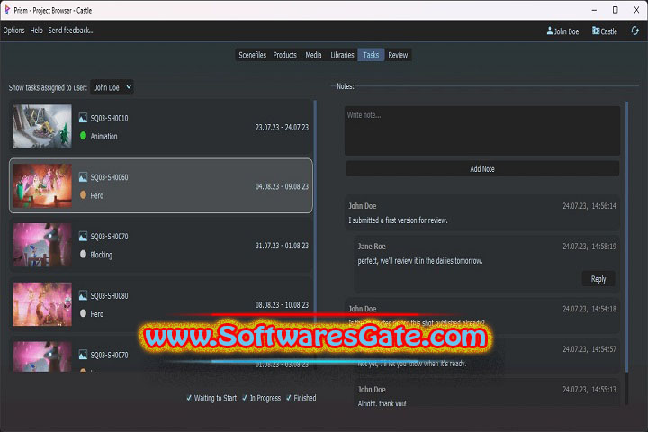648x432 pixels.
Task: Click the SQ03-SH0080 shot name
Action: pyautogui.click(x=109, y=295)
